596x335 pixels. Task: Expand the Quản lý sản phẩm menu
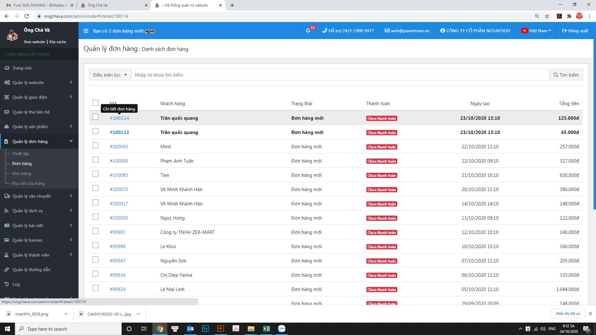coord(39,127)
